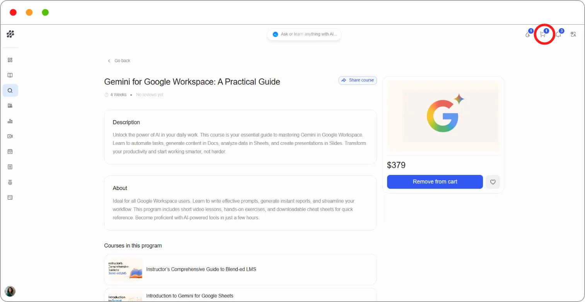Click the Blend-ed logo in sidebar
The width and height of the screenshot is (585, 302).
(10, 34)
